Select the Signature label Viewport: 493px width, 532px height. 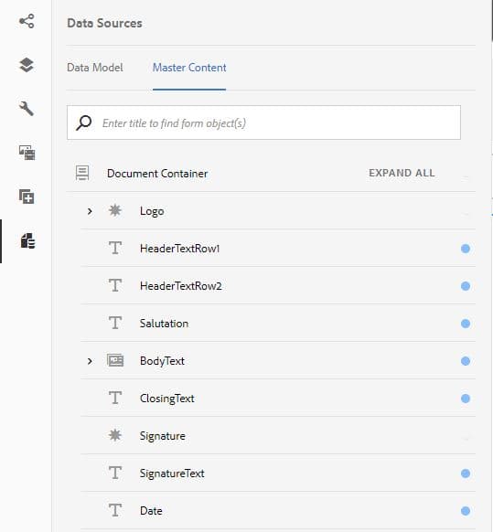coord(162,436)
